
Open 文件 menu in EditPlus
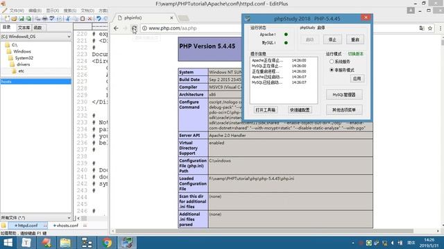coord(17,10)
